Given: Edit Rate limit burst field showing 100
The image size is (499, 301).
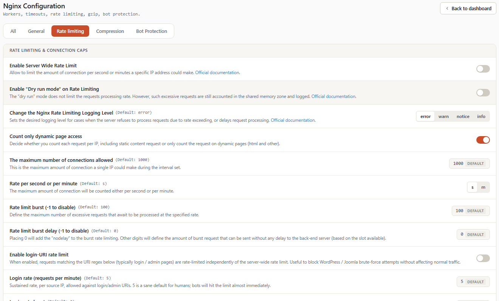Looking at the screenshot, I should point(471,211).
